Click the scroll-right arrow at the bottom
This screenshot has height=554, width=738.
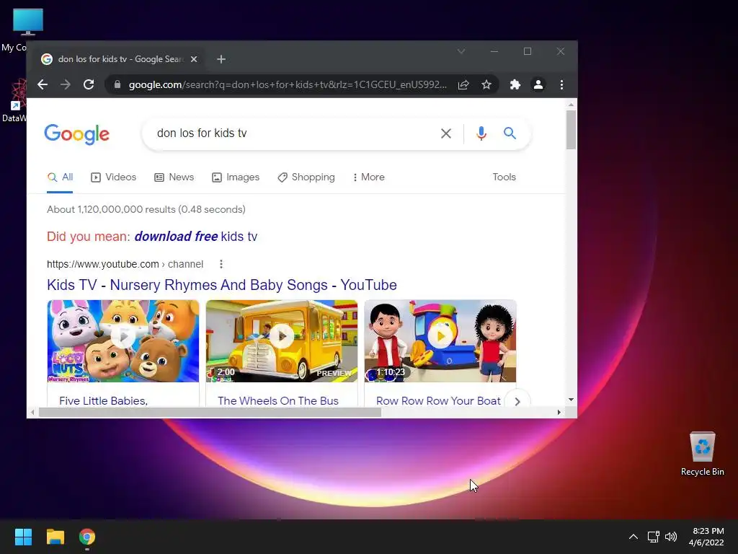pos(559,413)
